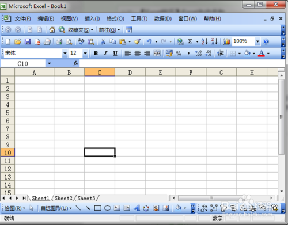Open the 自选图形(U) AutoShapes button
Screen dimensions: 288x225
pos(56,208)
